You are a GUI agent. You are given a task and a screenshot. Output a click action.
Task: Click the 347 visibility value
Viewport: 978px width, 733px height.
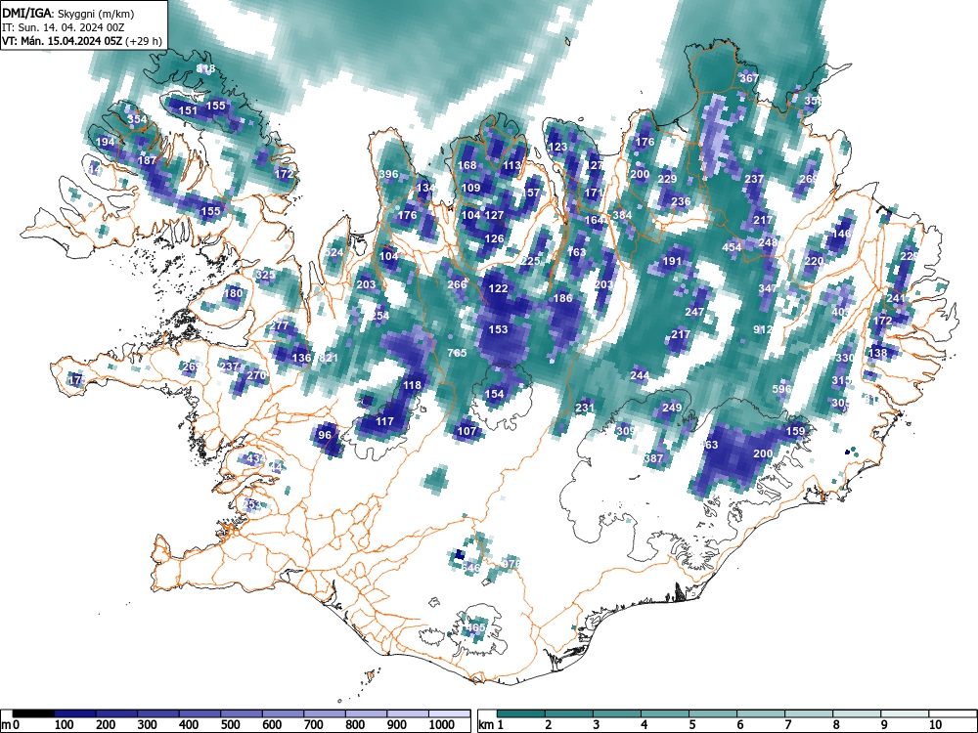tap(769, 288)
